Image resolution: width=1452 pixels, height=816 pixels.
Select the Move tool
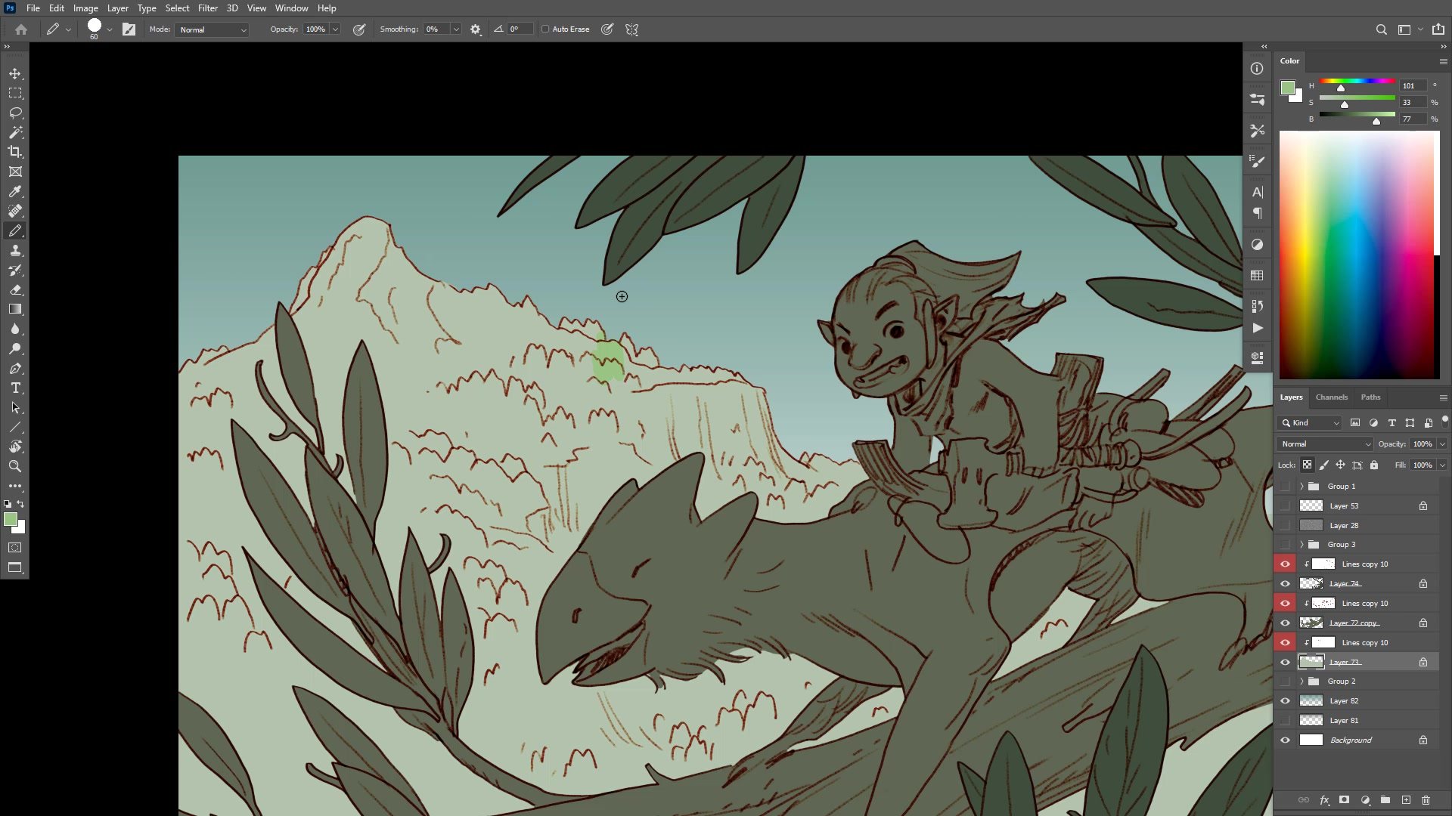[15, 73]
